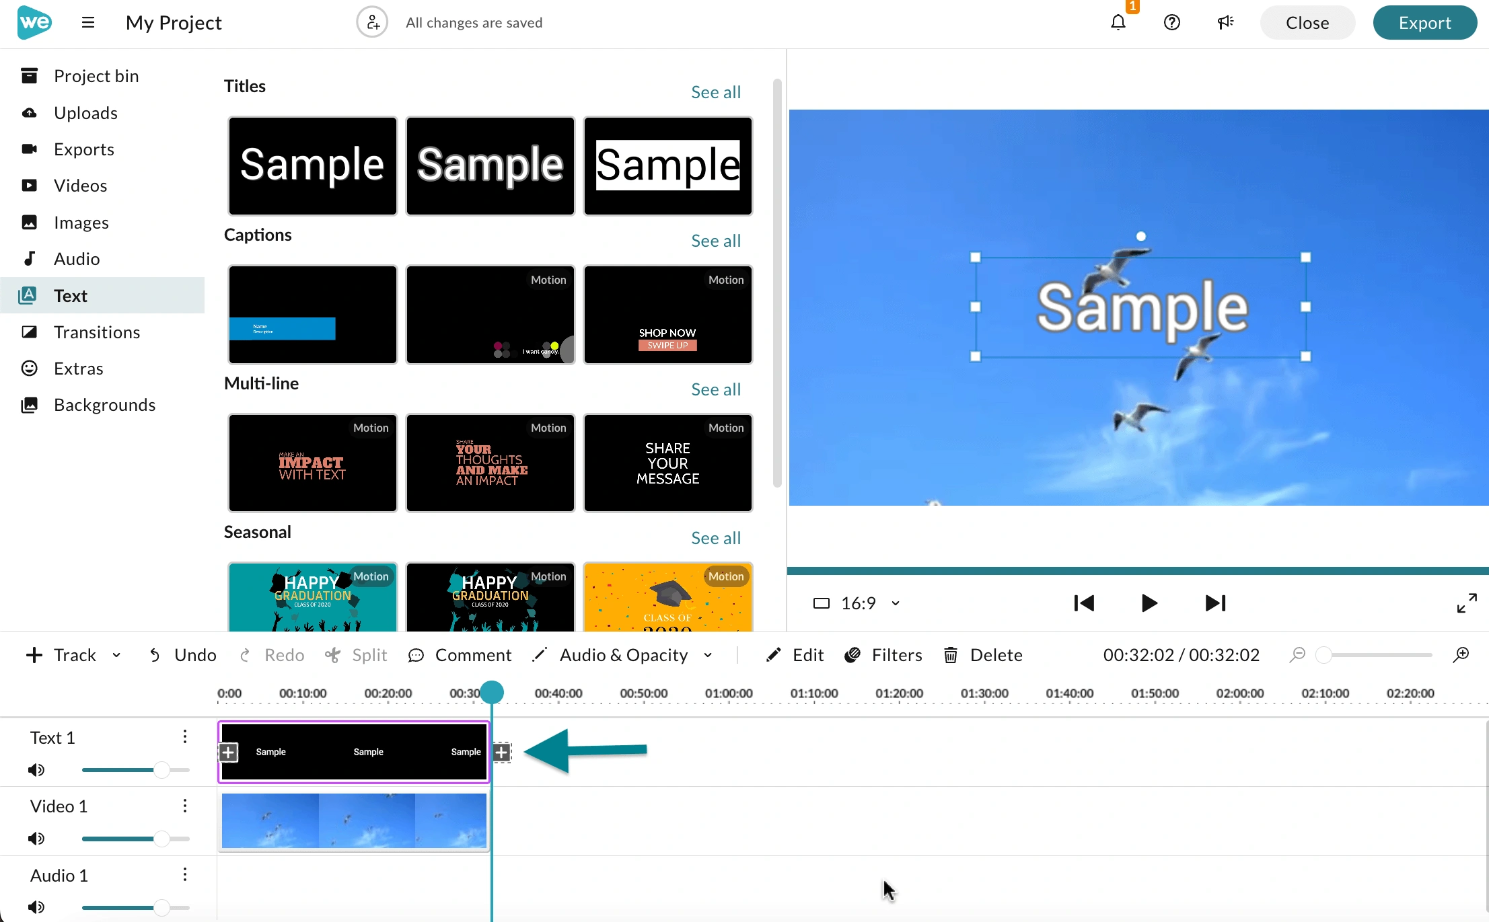Select the first plain Sample title

pos(313,166)
